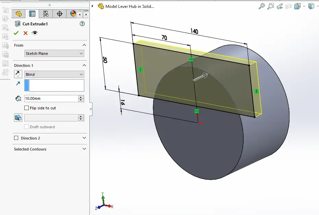Click the direction of extrusion arrow icon
Viewport: 319px width, 215px height.
[x=18, y=83]
